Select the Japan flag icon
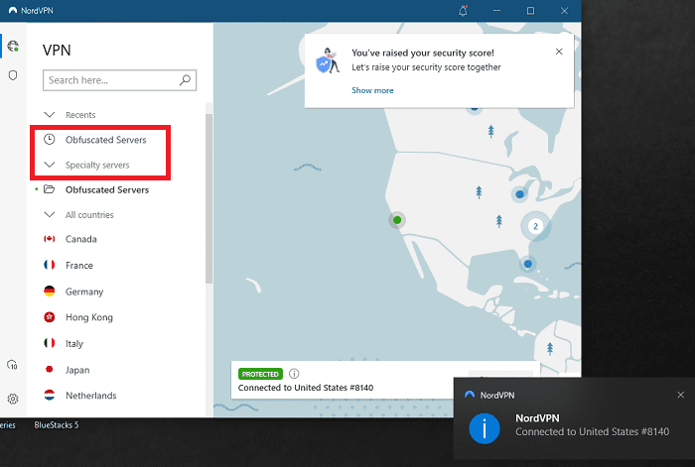The width and height of the screenshot is (695, 467). pyautogui.click(x=50, y=369)
